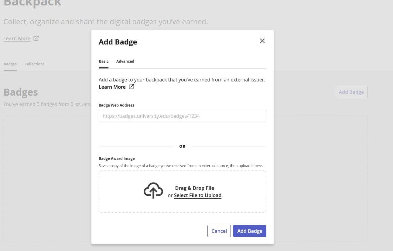Image resolution: width=393 pixels, height=251 pixels.
Task: Click the Drag & Drop file area
Action: (x=182, y=191)
